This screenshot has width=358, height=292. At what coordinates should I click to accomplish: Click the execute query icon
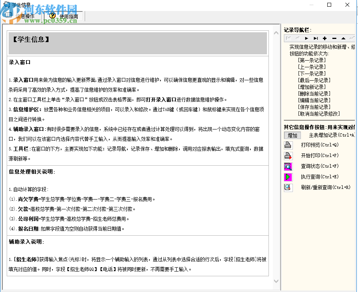287,177
